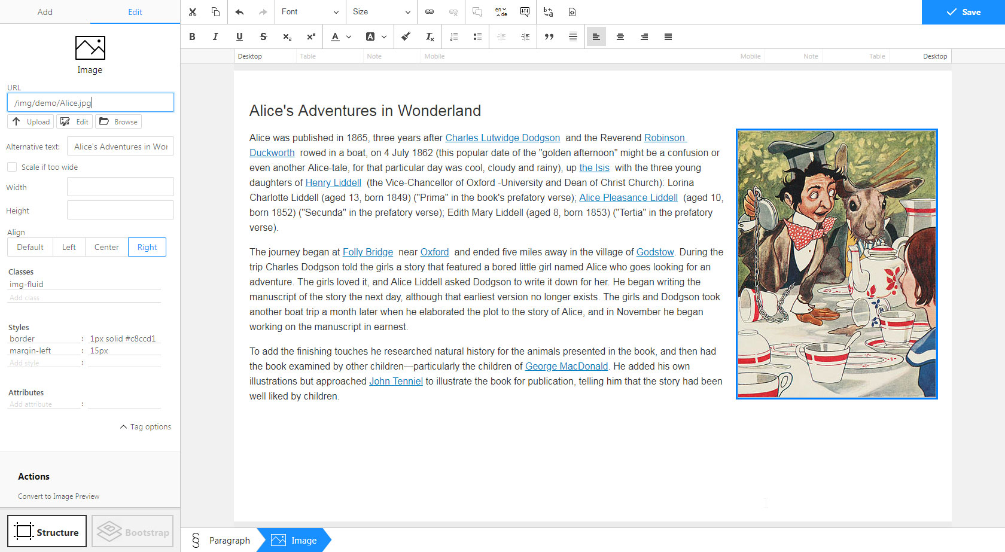Click the Alternative text field

(x=120, y=147)
